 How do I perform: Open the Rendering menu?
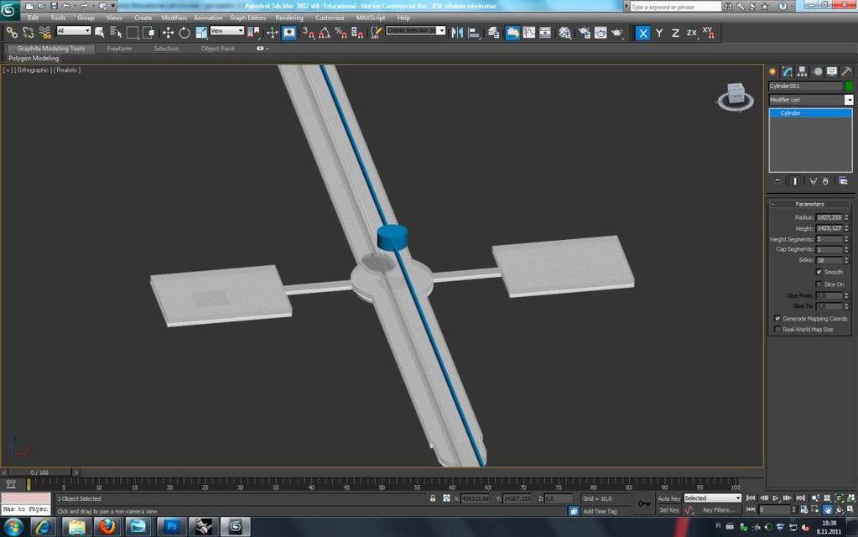point(289,18)
